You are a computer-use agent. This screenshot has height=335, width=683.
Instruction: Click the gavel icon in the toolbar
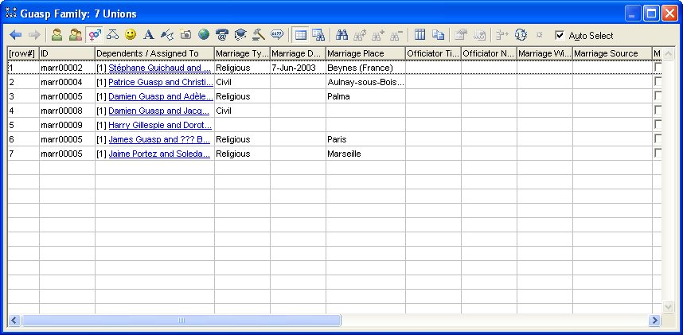259,35
